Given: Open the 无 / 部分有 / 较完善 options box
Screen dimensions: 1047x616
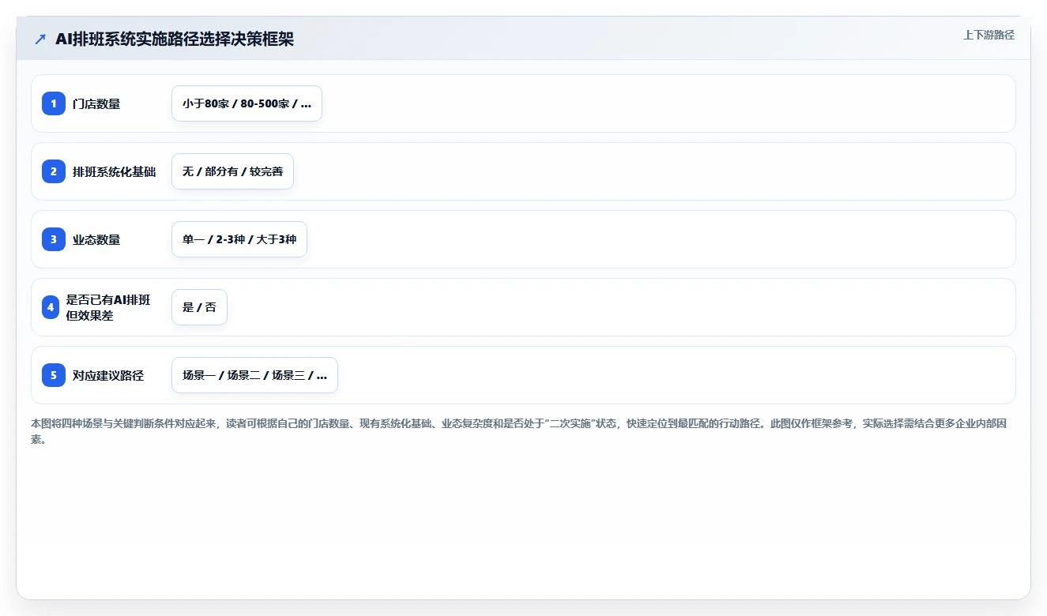Looking at the screenshot, I should 232,171.
